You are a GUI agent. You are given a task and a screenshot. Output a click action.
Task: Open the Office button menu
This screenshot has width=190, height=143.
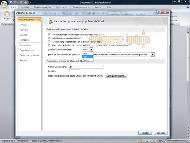tap(4, 4)
